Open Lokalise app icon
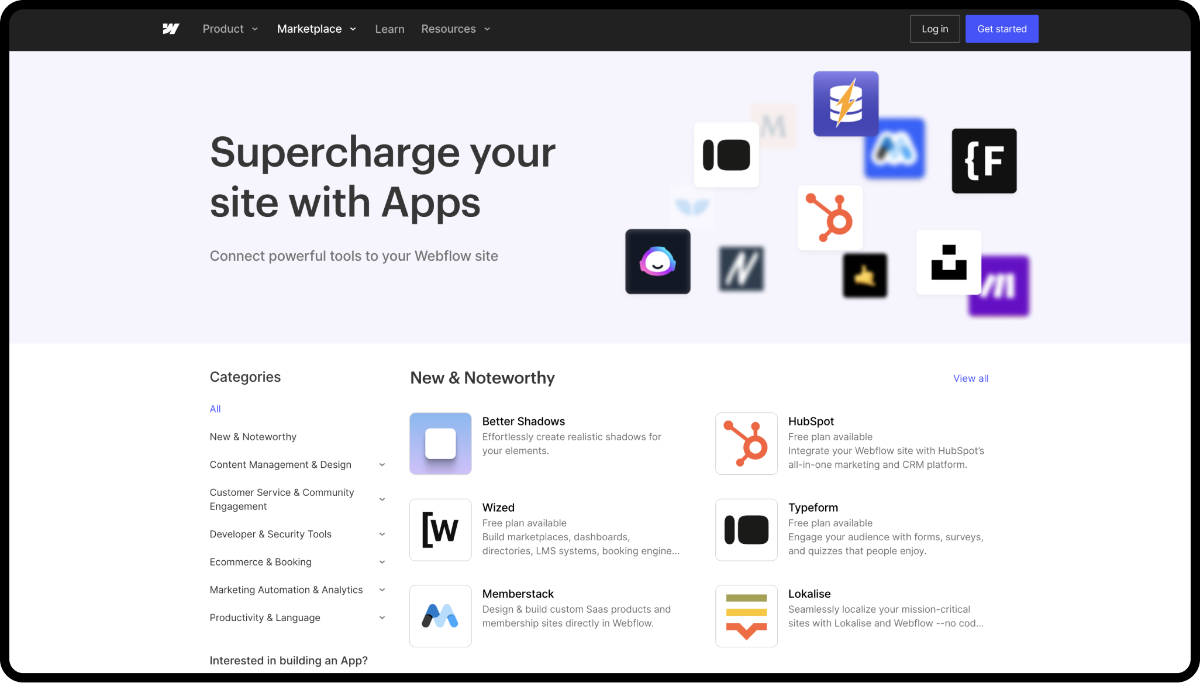 746,616
